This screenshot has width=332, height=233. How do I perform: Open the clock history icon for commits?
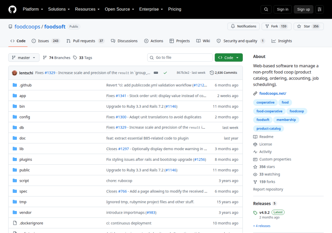point(212,73)
